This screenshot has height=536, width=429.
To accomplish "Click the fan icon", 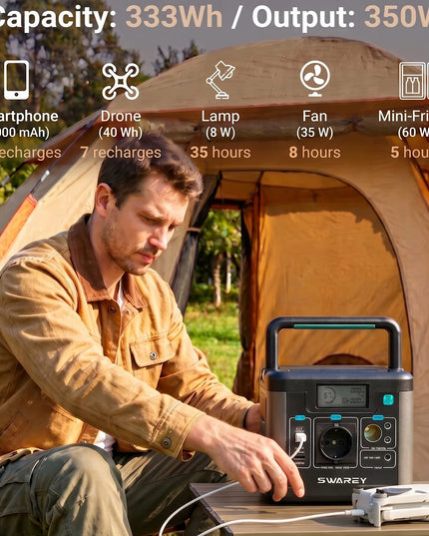I will click(x=315, y=79).
